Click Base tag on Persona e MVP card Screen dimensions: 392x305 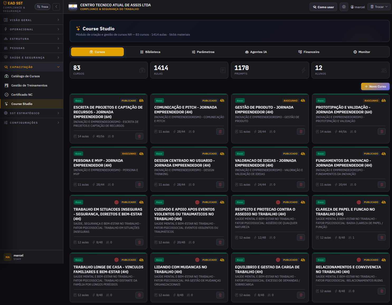[x=78, y=154]
